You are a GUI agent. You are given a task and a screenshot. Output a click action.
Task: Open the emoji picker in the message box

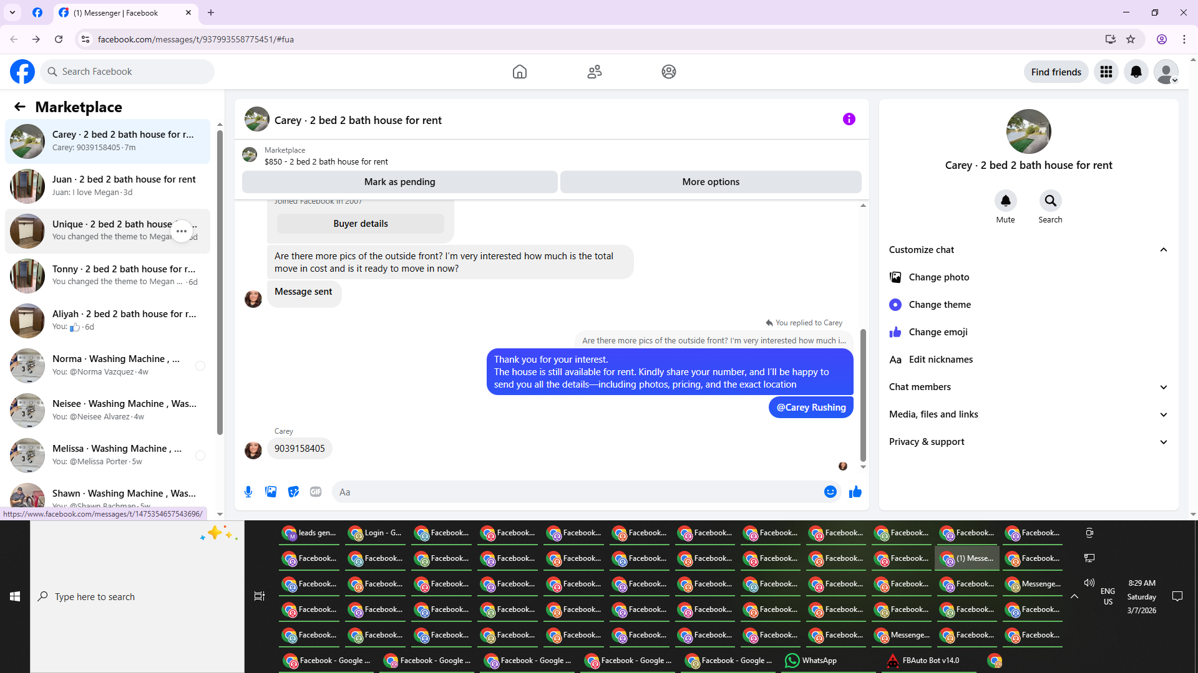click(830, 492)
